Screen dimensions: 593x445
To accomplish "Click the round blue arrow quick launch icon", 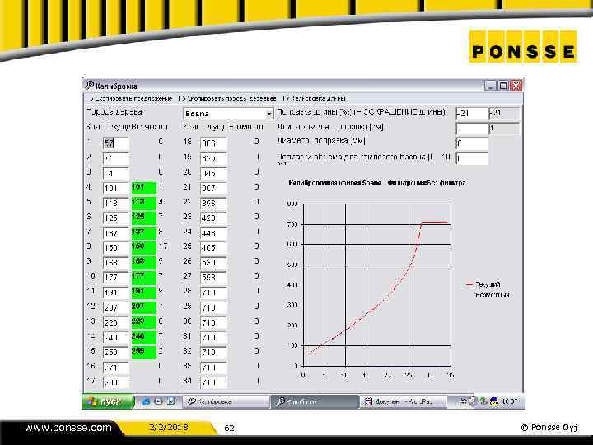I will coord(158,401).
